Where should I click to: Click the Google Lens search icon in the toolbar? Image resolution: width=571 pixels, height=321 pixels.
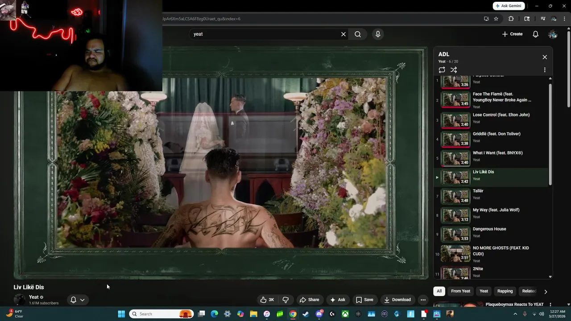coord(527,19)
